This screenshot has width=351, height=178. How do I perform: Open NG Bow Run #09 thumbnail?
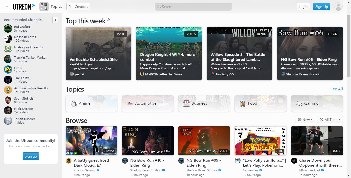pos(204,141)
